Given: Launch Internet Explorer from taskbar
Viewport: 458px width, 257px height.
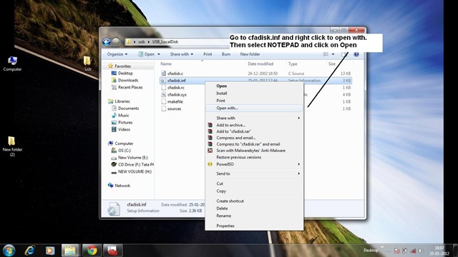Looking at the screenshot, I should tap(29, 251).
